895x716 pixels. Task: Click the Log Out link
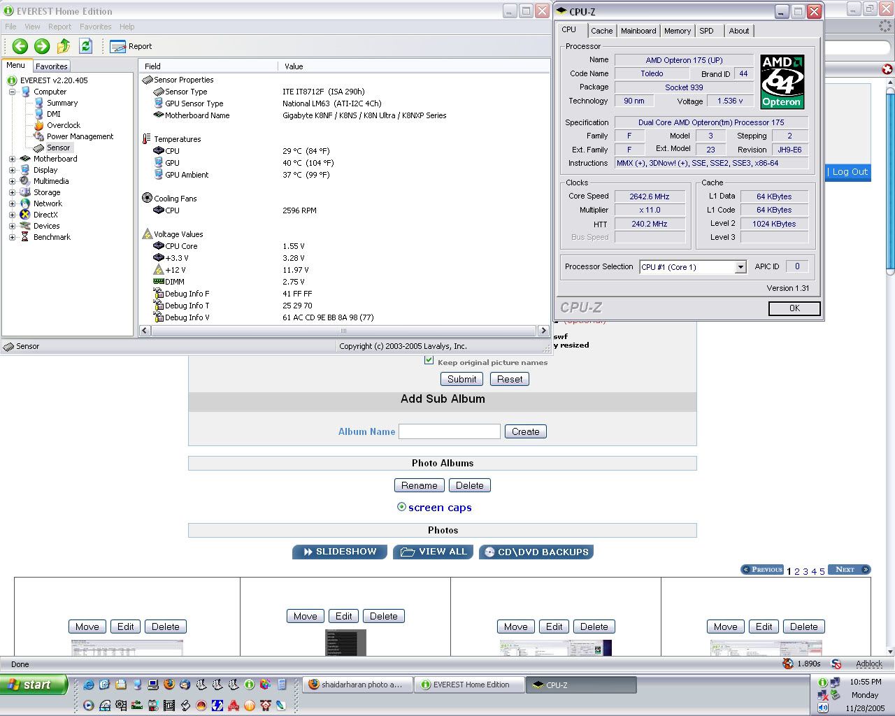850,172
